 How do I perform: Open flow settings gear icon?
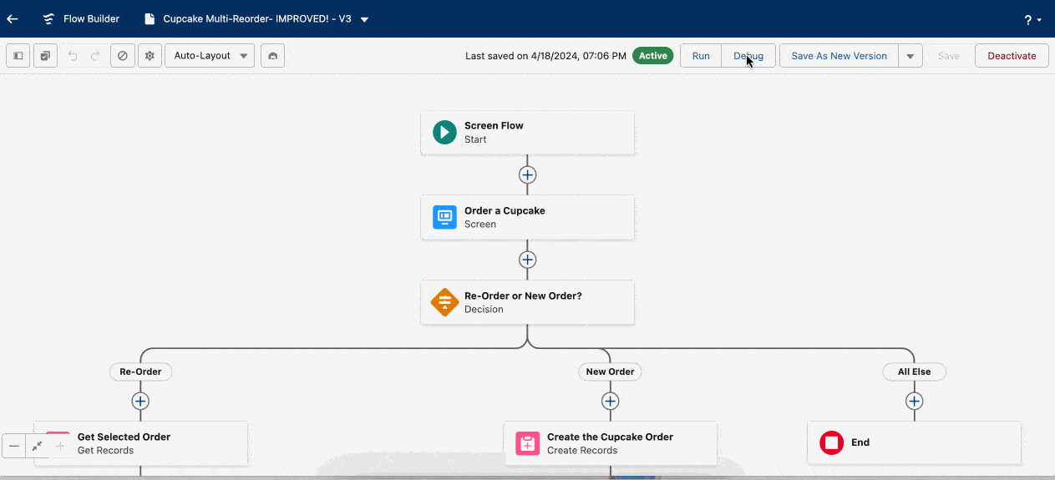tap(150, 56)
